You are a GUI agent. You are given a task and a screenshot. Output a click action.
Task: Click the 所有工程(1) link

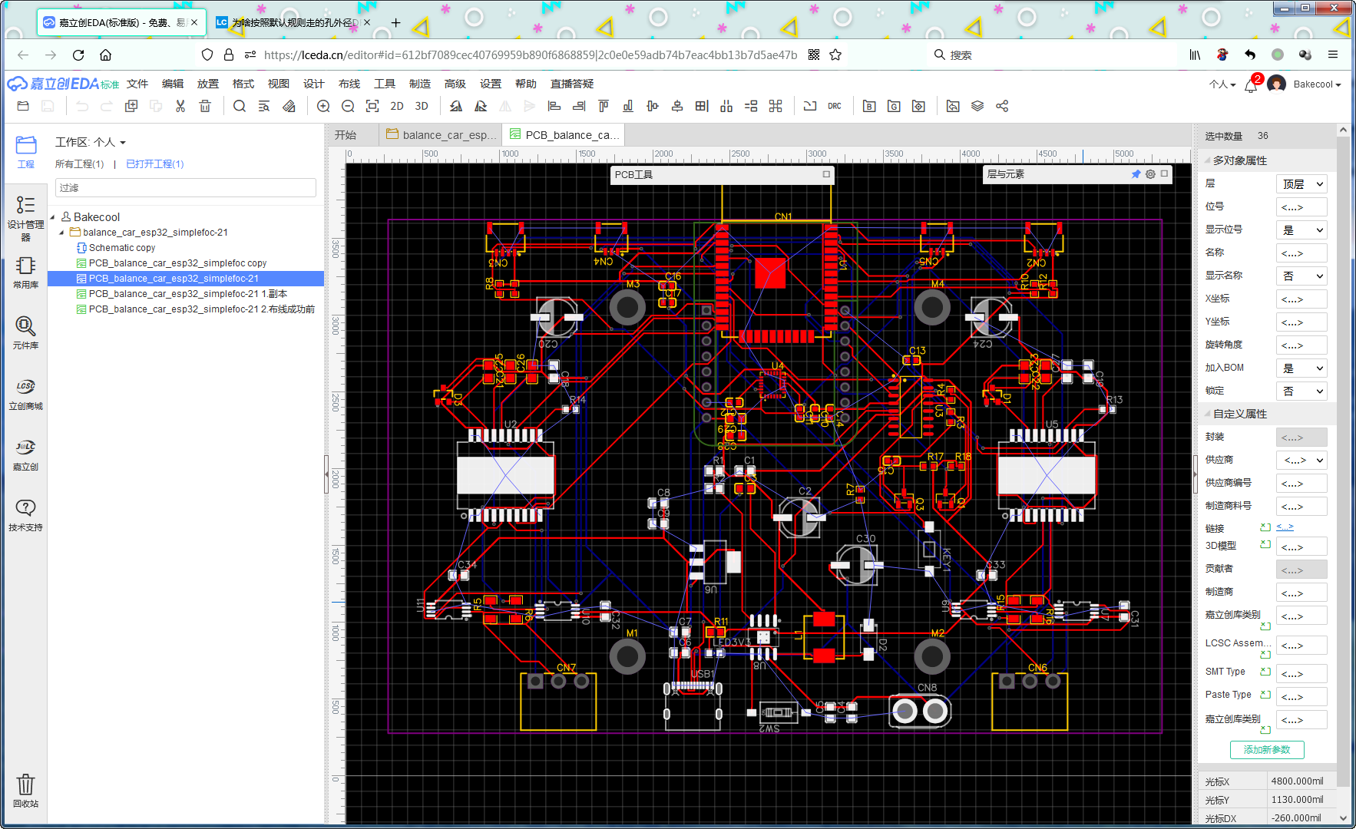pyautogui.click(x=79, y=164)
